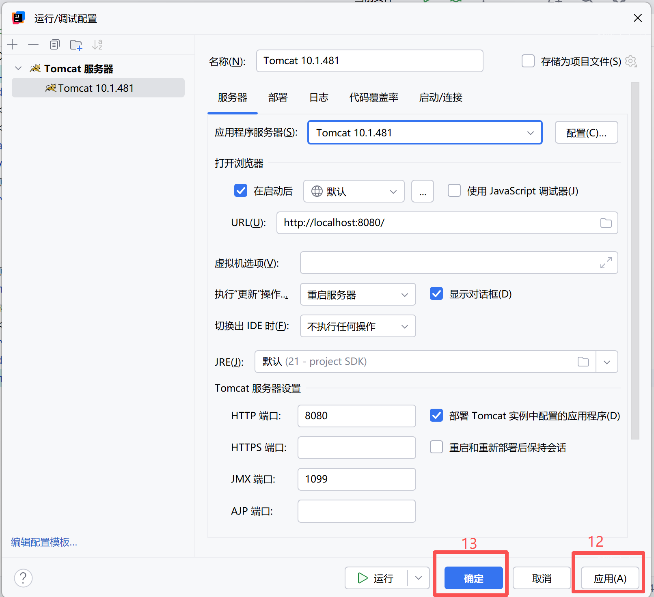Switch to the 启动/连接 tab

[x=441, y=98]
